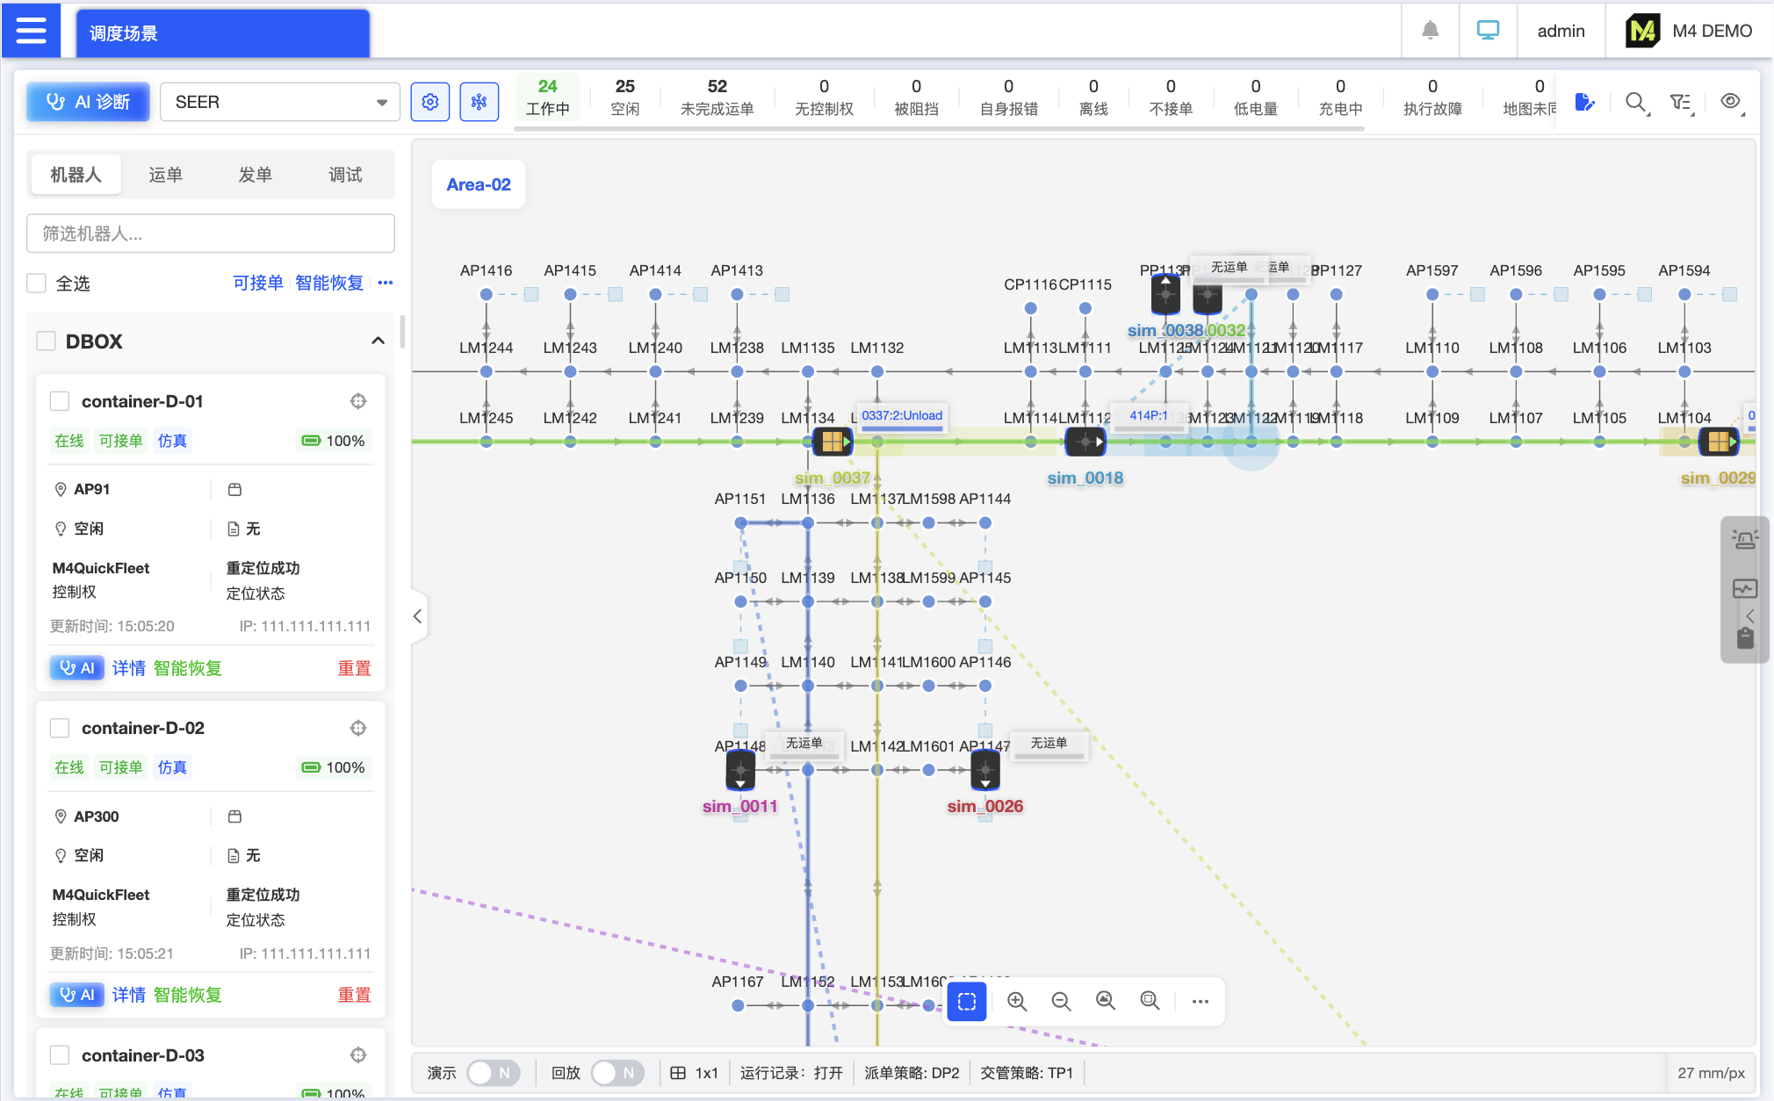Collapse the DBOX group
1774x1101 pixels.
378,341
